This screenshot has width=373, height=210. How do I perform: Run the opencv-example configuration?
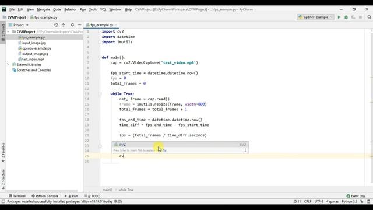pos(339,17)
